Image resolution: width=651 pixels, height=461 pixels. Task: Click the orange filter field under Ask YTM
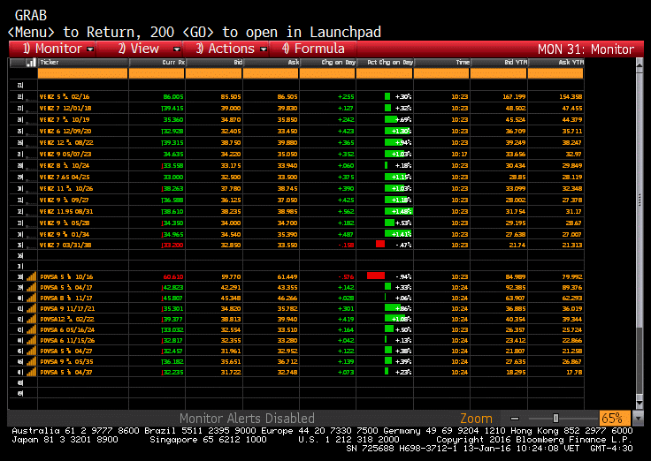[555, 73]
